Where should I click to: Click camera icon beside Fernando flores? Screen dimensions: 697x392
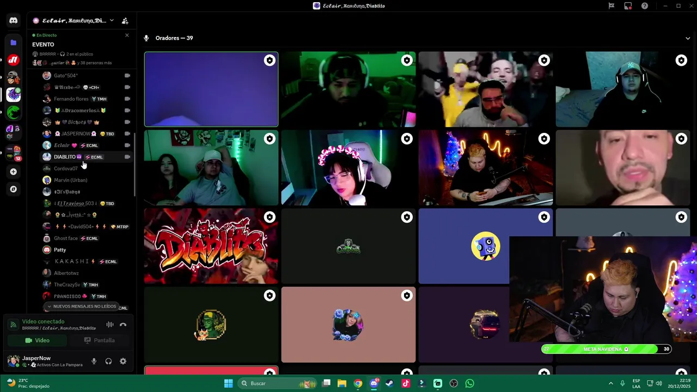127,99
